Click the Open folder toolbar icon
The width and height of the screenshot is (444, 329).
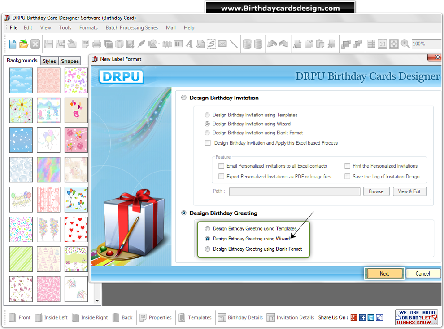[24, 44]
